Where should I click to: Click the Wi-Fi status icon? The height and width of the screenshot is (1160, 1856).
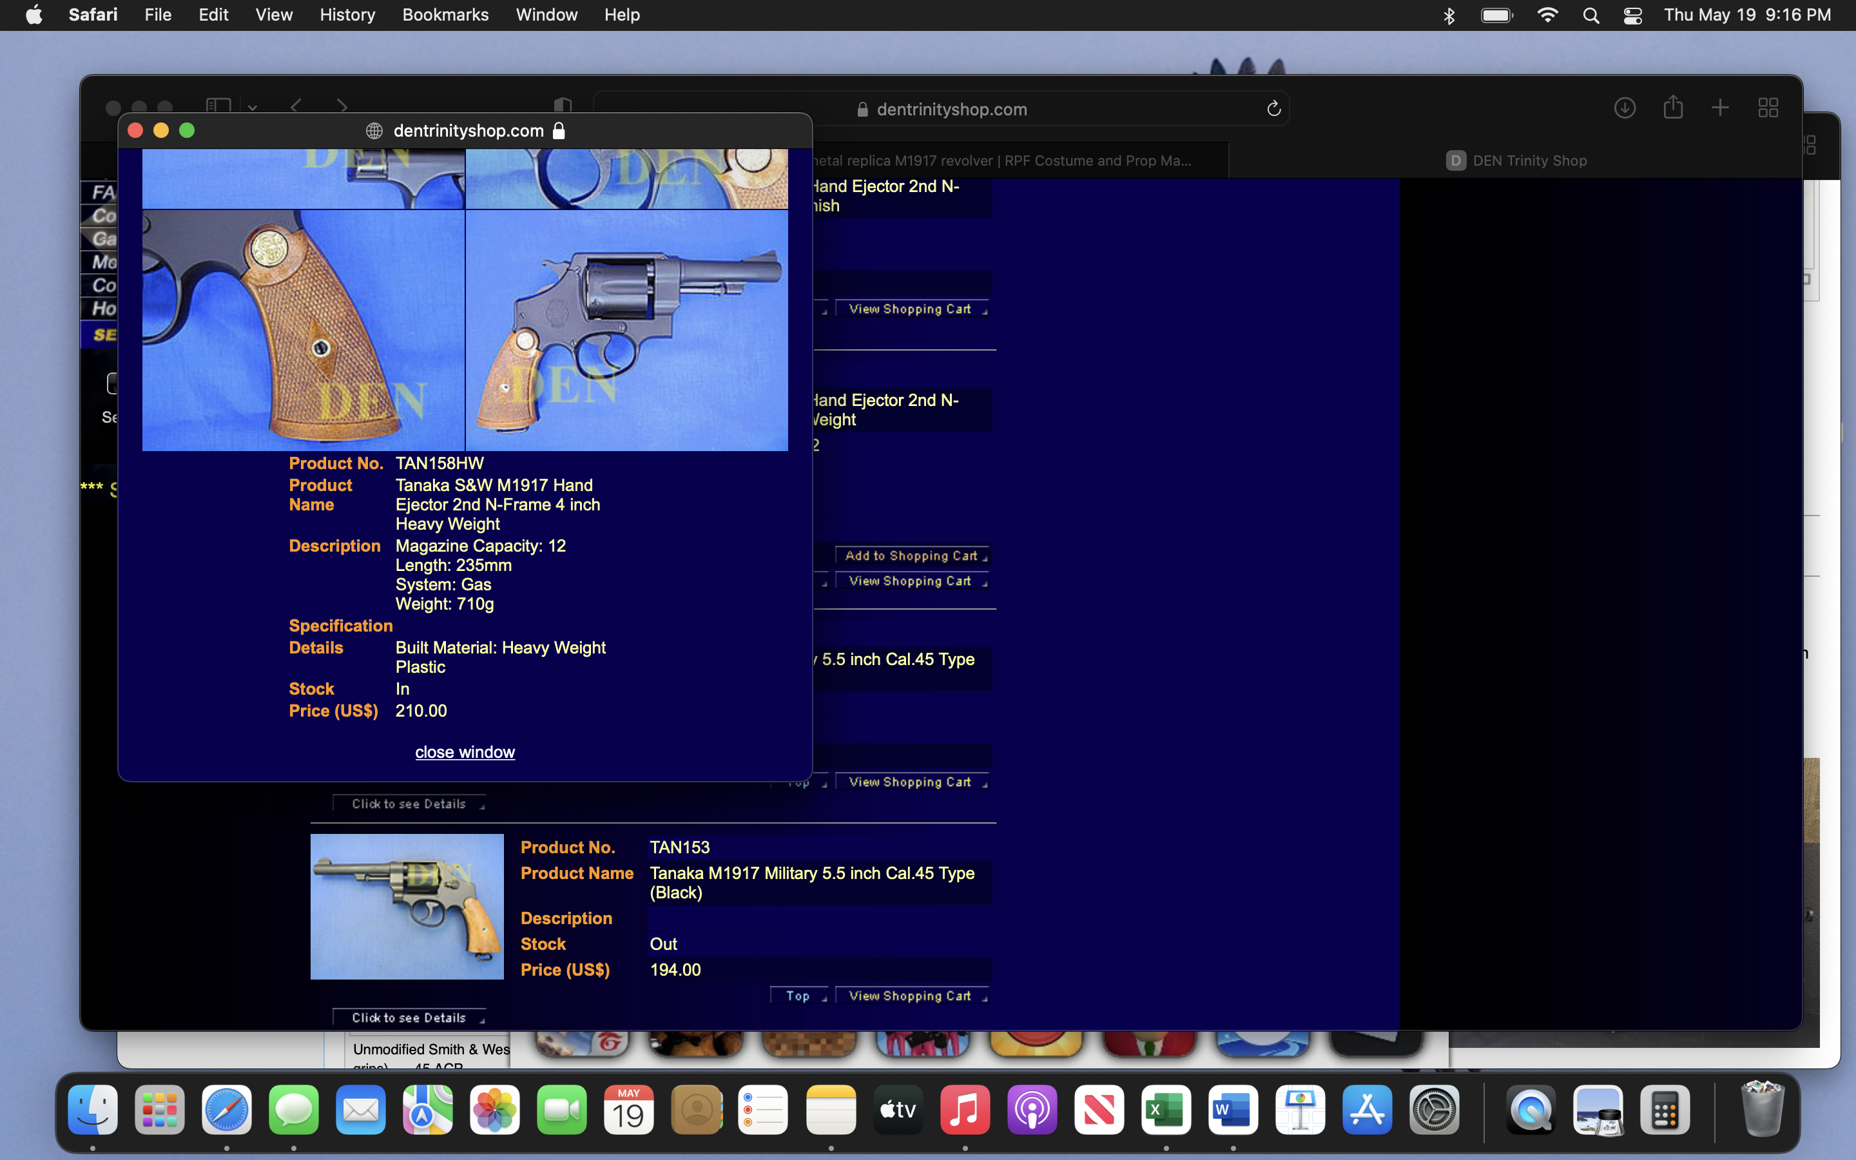click(x=1548, y=15)
